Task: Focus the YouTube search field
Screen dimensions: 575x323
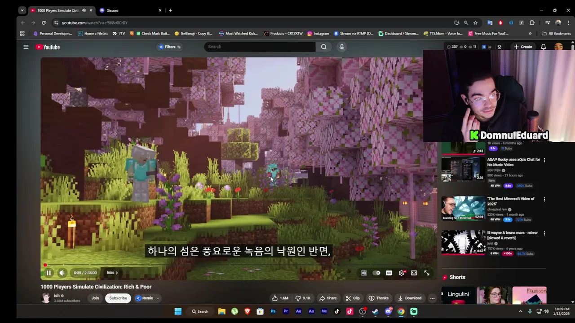Action: click(260, 47)
